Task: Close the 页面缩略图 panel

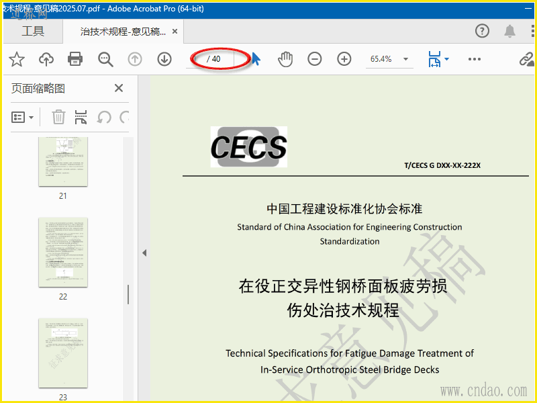Action: point(119,88)
